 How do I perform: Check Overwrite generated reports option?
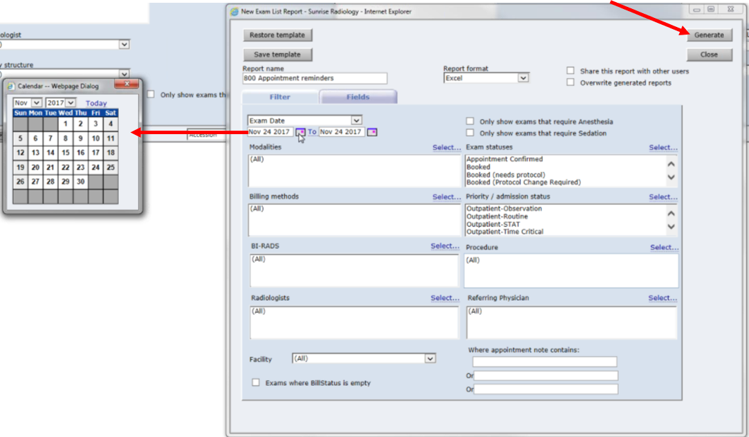click(x=571, y=82)
